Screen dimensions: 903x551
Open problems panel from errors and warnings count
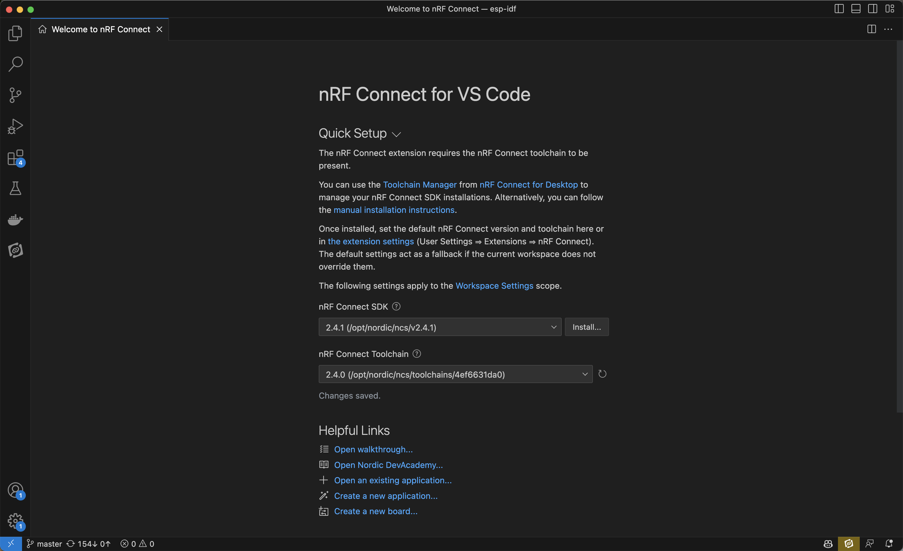(137, 544)
